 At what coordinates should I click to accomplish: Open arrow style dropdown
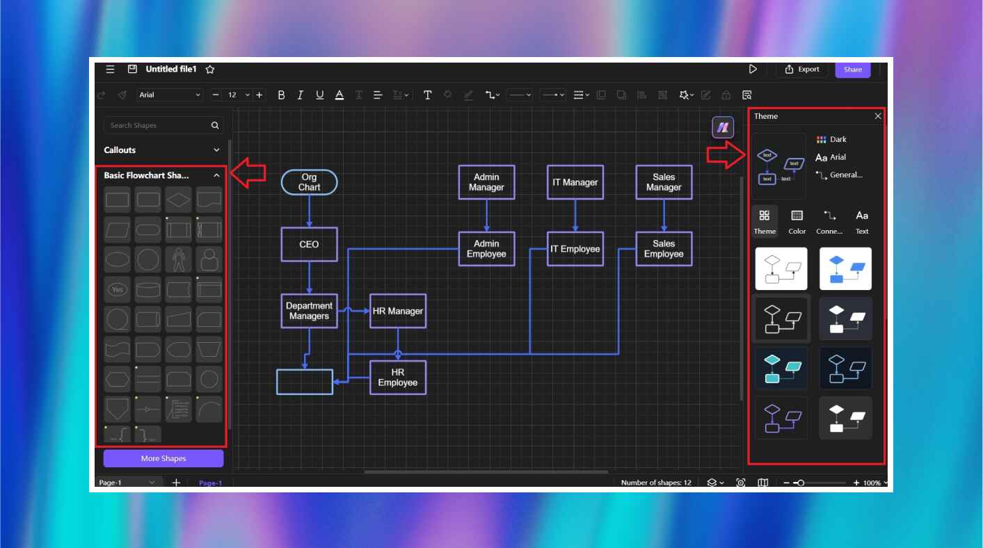point(553,95)
